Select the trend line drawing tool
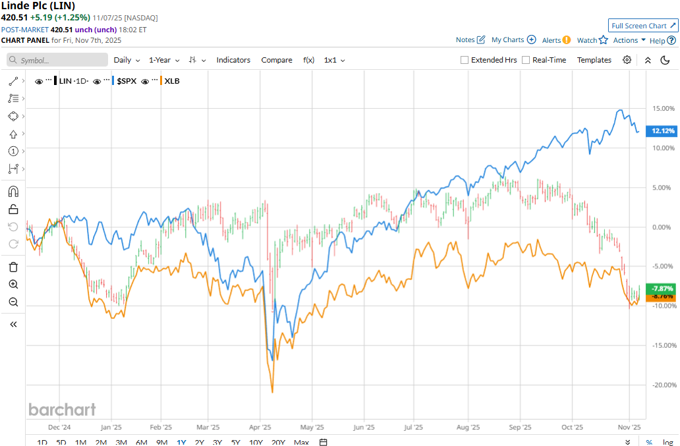 pyautogui.click(x=13, y=81)
